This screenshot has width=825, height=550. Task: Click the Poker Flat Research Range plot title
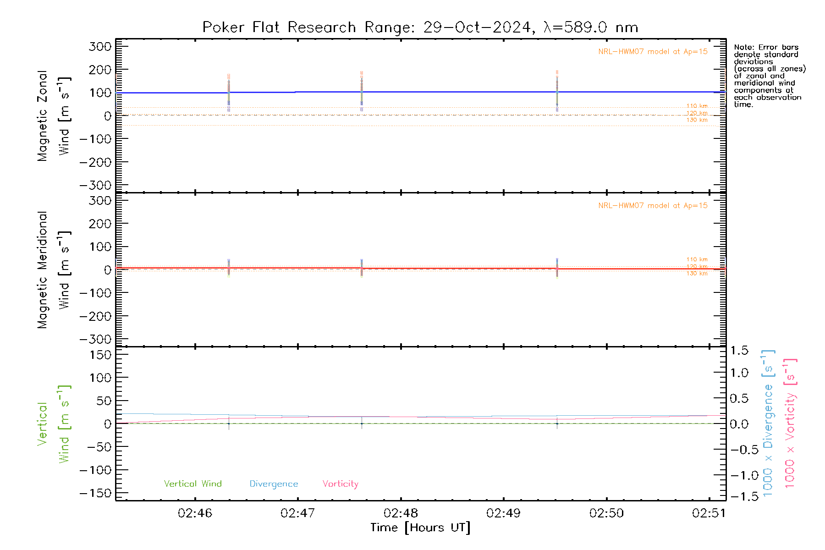coord(420,27)
